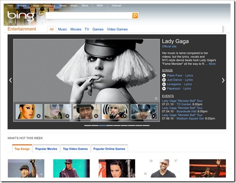Select the highlighted blue carousel indicator
The width and height of the screenshot is (236, 183).
pos(102,125)
